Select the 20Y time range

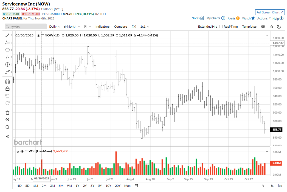tap(118, 186)
